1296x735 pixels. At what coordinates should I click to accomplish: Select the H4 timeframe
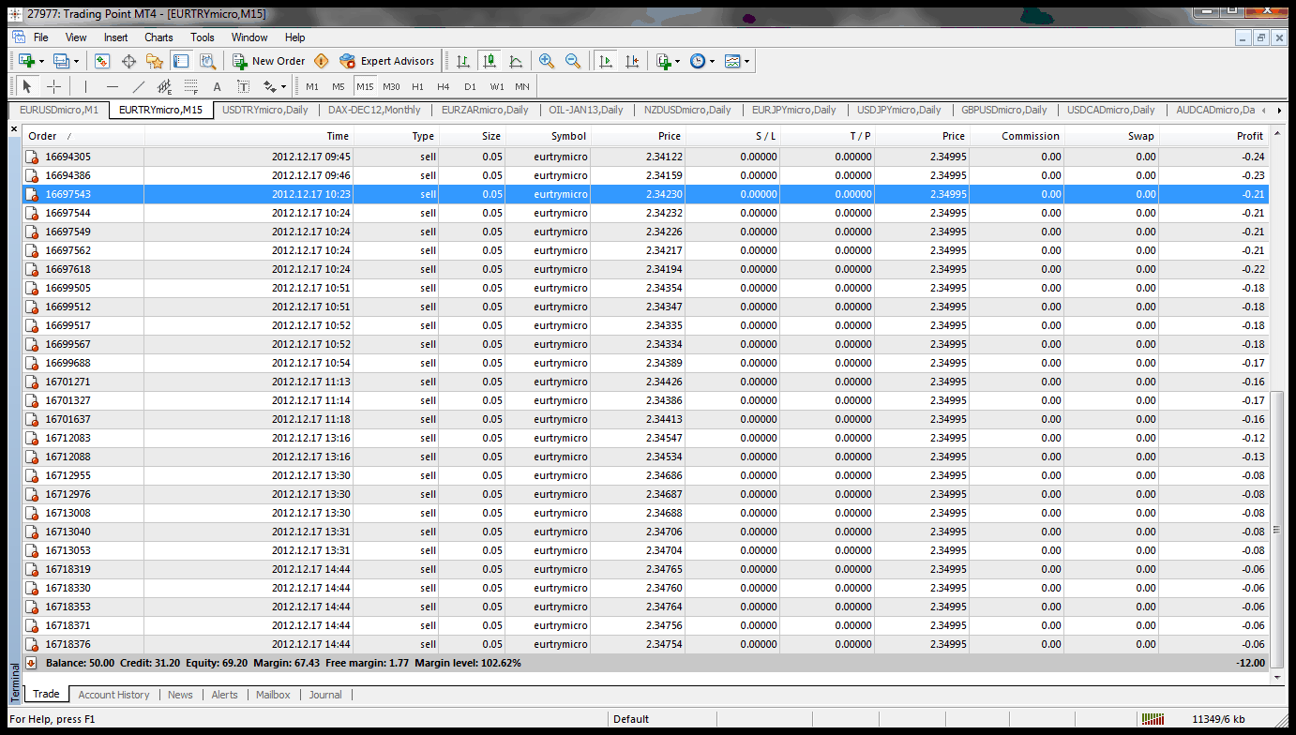444,86
